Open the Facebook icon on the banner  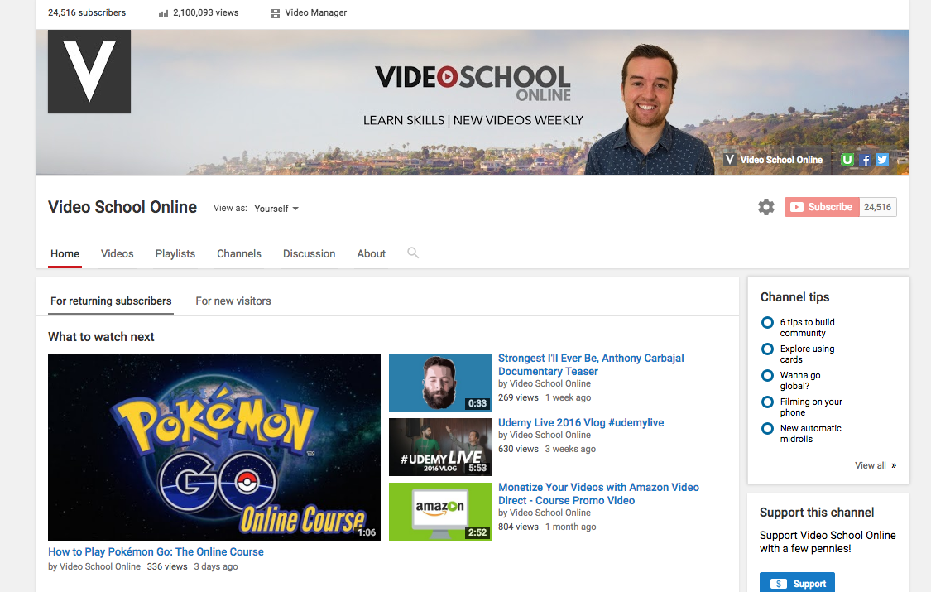click(x=865, y=159)
